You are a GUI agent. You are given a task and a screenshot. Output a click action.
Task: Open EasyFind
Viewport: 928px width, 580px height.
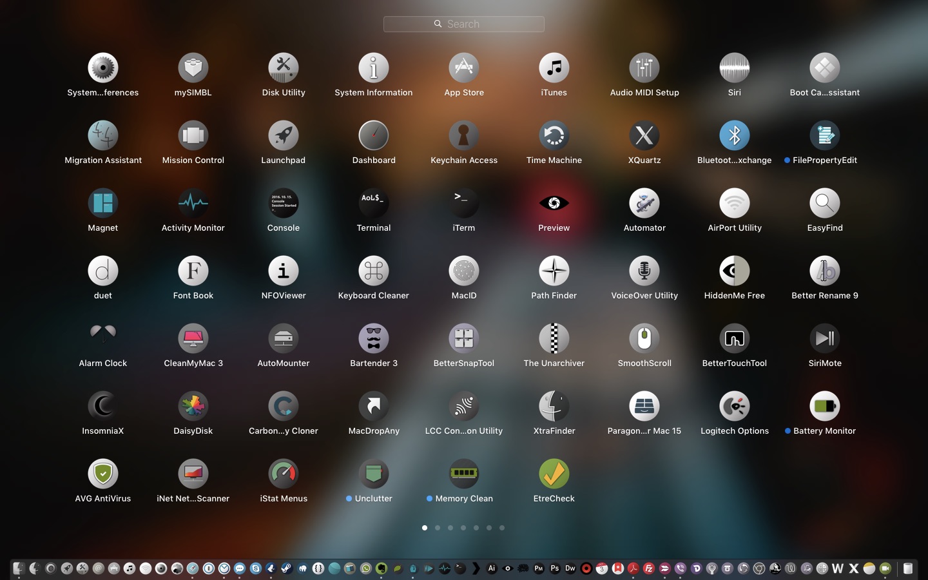click(825, 203)
